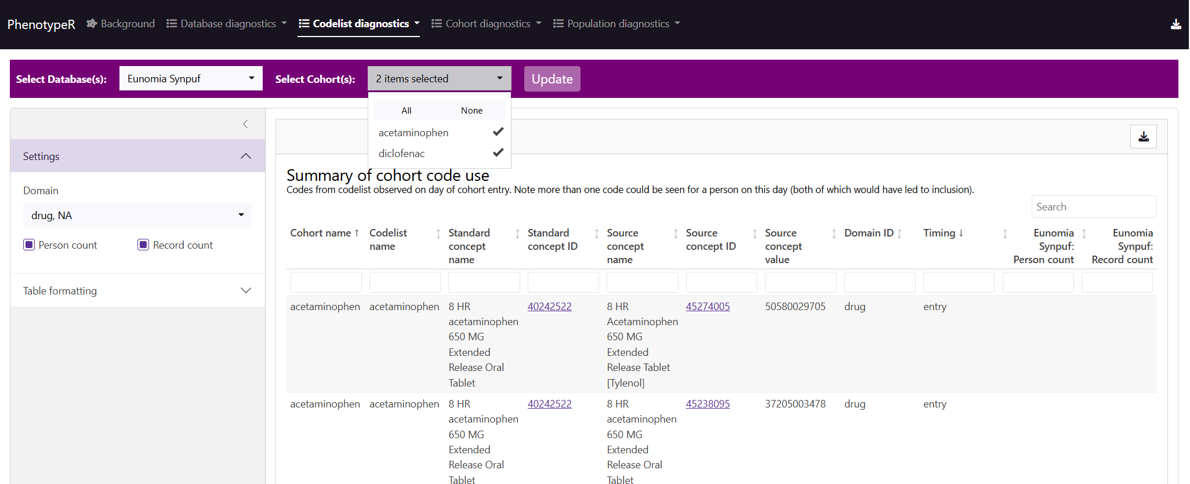Sort by Codelist name column arrows
Screen dimensions: 1190x484
point(438,234)
